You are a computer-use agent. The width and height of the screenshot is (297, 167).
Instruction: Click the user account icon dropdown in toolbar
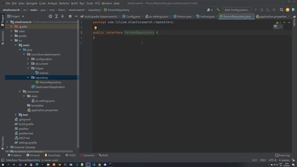coord(209,10)
